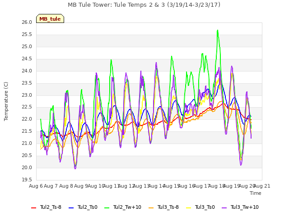The height and width of the screenshot is (216, 289).
Task: Click the red Tul2_Ts-8 legend color marker
Action: tap(34, 208)
